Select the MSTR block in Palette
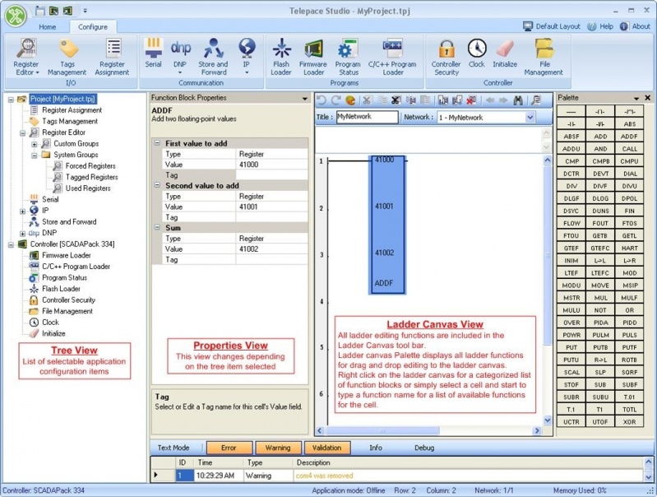This screenshot has width=657, height=497. [571, 298]
